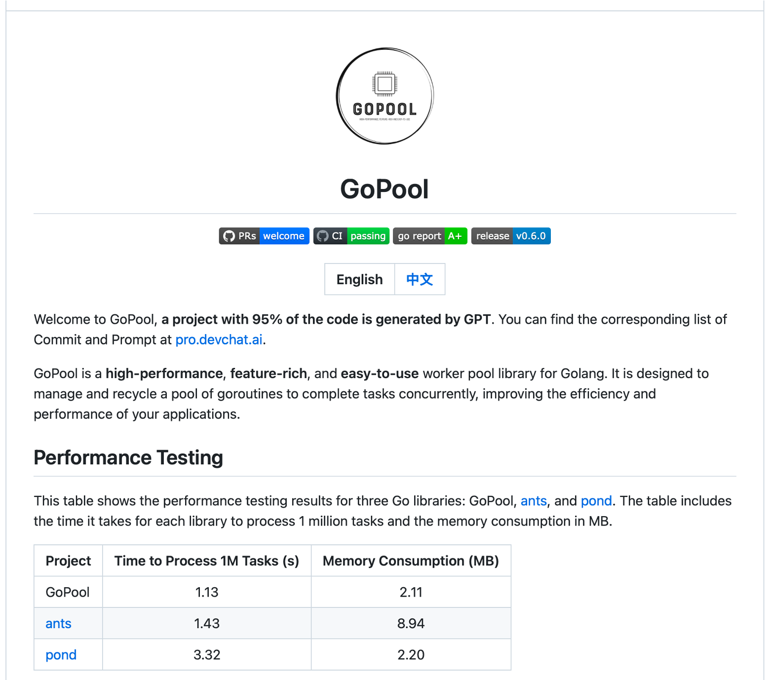Click the GoPool circular logo image
This screenshot has width=769, height=680.
(384, 96)
